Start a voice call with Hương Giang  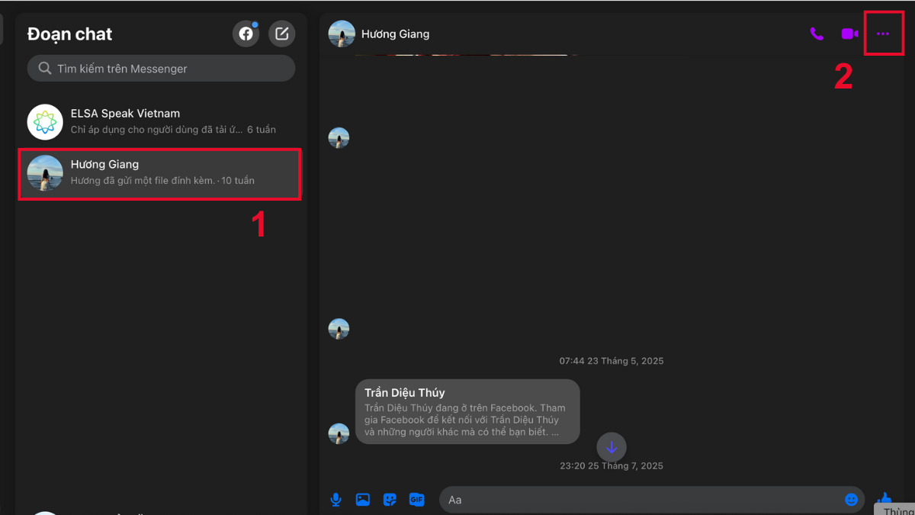(816, 34)
